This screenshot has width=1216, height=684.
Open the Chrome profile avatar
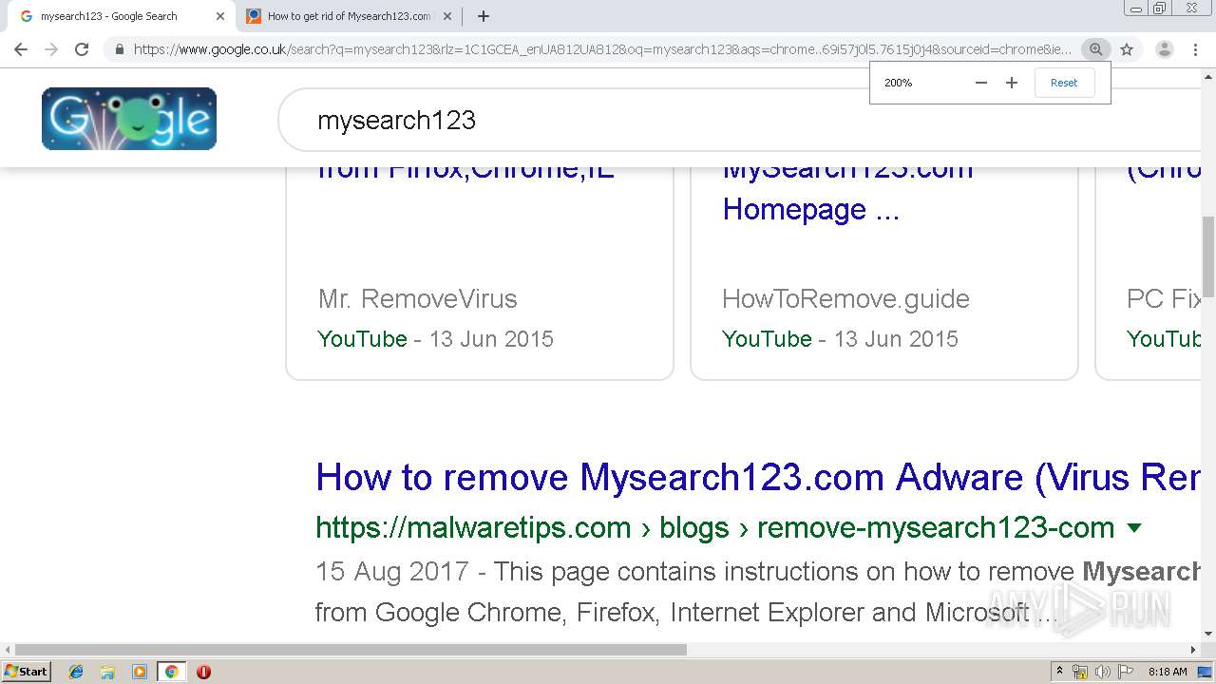point(1165,49)
